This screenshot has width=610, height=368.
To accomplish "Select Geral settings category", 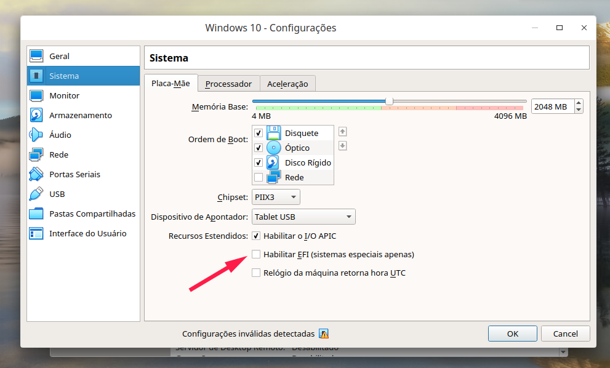I will [x=83, y=56].
